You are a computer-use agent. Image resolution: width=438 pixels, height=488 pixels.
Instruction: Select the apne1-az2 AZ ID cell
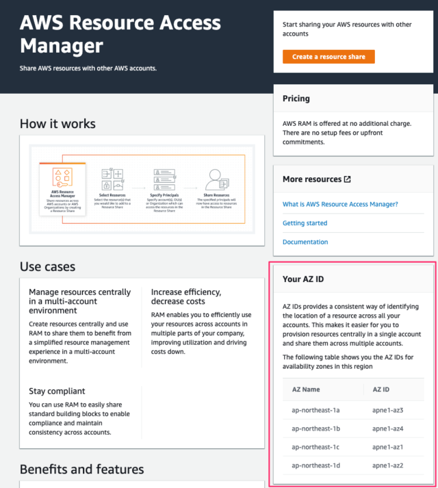coord(387,465)
